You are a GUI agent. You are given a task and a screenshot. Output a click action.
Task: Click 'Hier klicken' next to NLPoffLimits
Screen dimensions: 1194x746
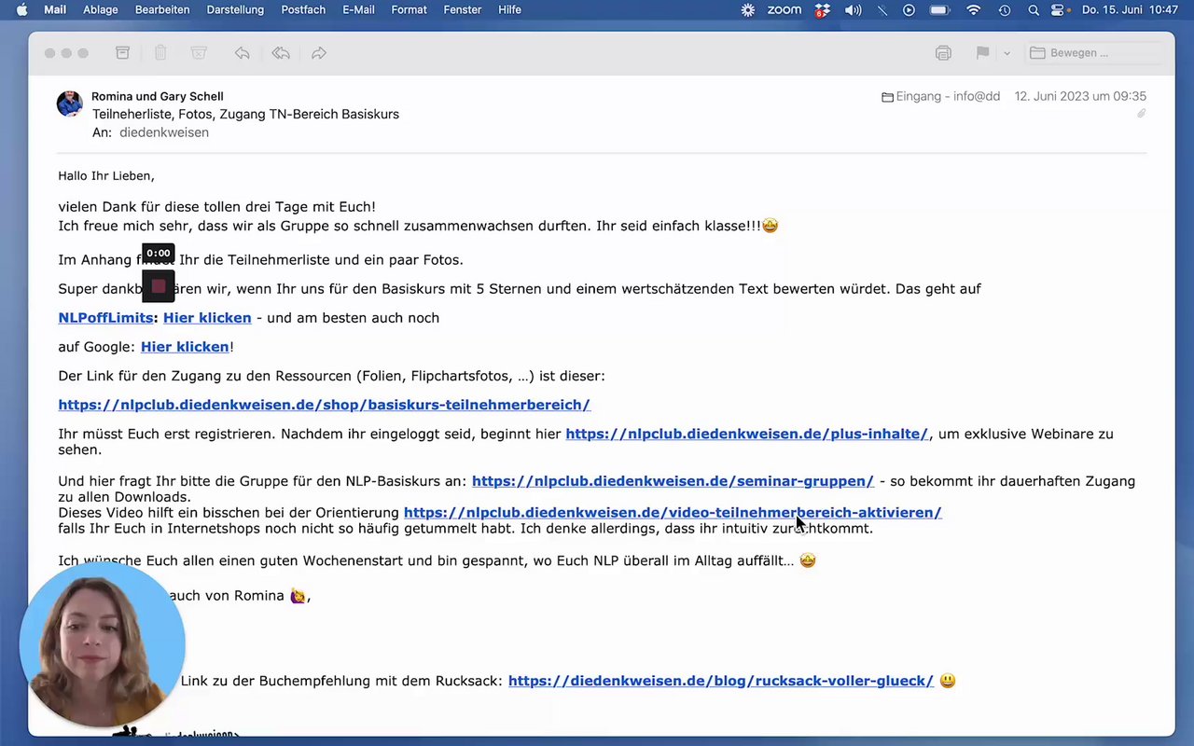pos(207,318)
